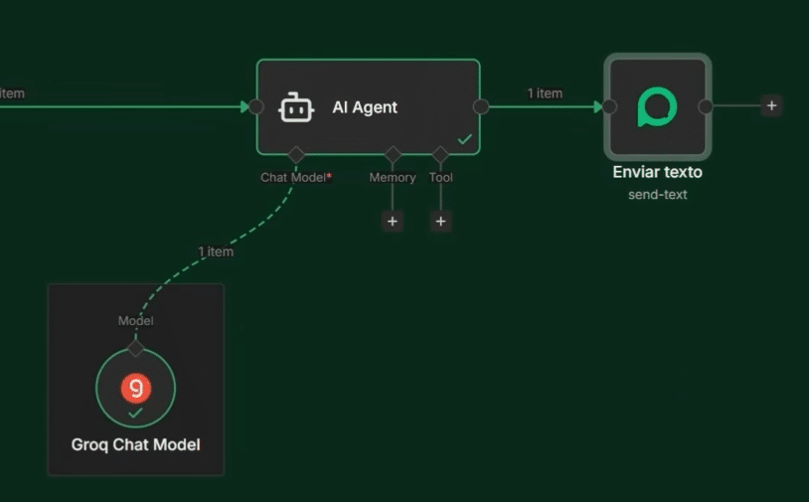Click the Memory label

point(393,178)
